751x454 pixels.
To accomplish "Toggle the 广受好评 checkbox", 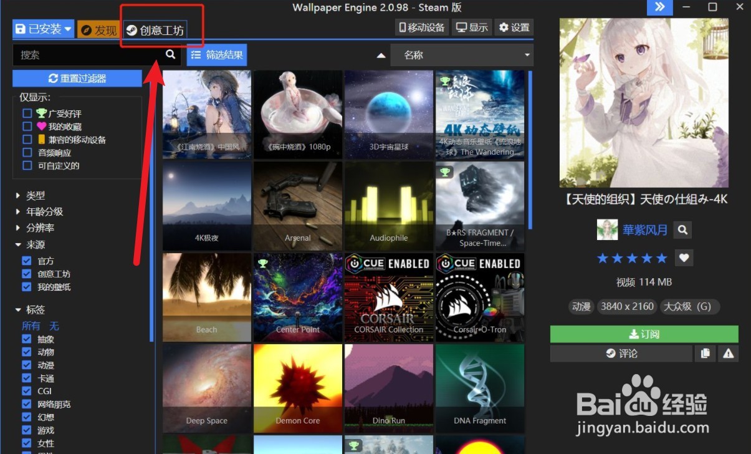I will (x=27, y=113).
